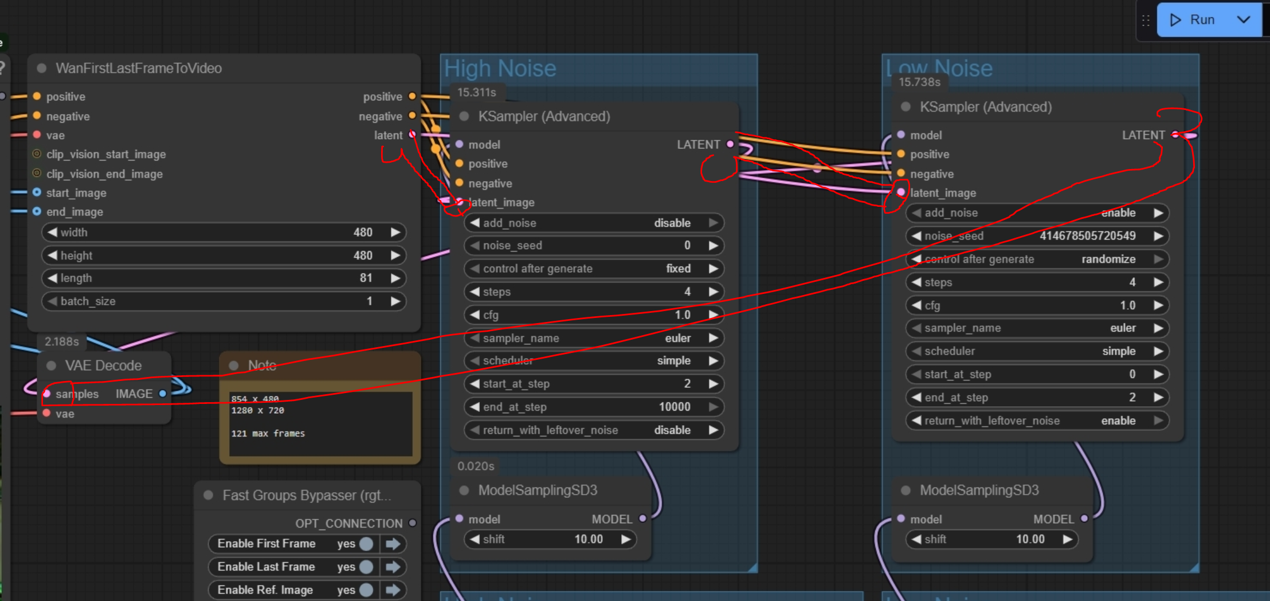Open High Noise sampler_name euler dropdown

[x=594, y=338]
